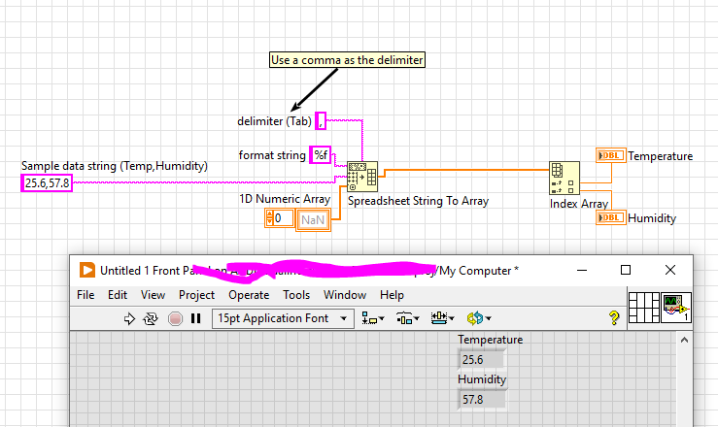Click the sample data string constant 25.6,57.8
718x427 pixels.
pyautogui.click(x=47, y=182)
